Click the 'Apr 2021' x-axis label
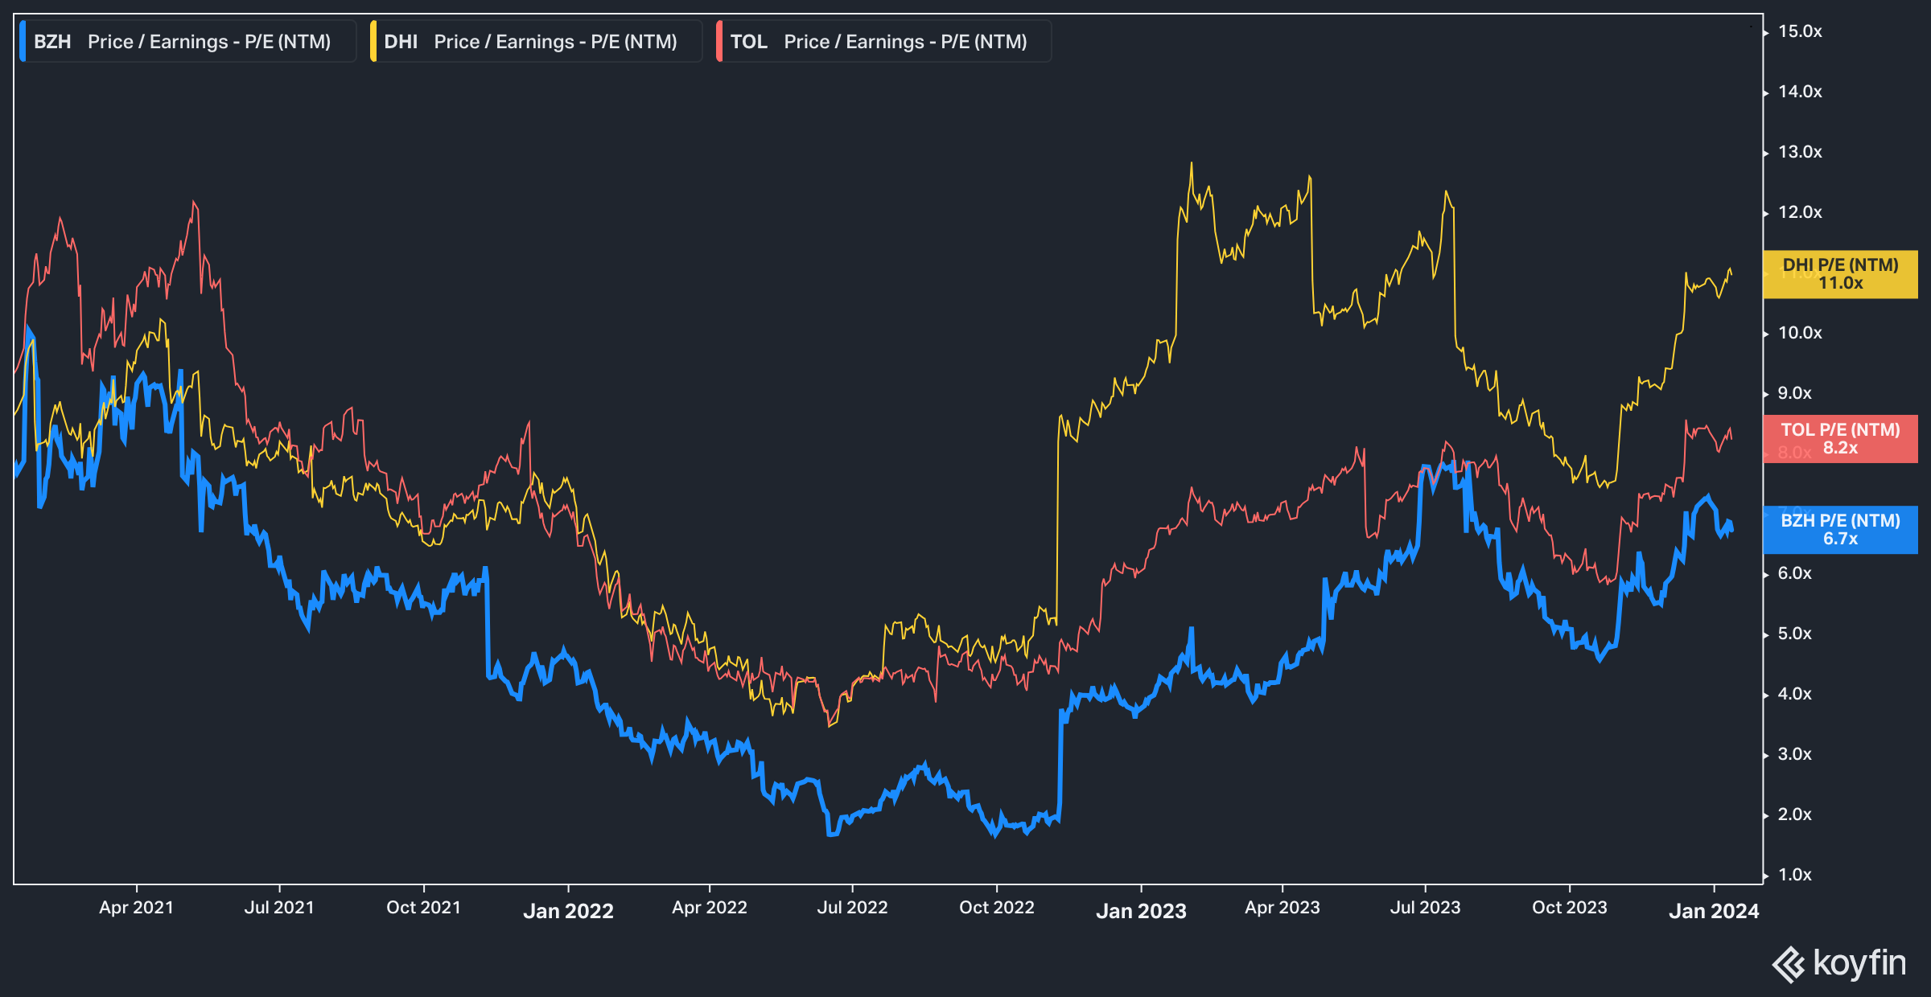This screenshot has height=997, width=1931. coord(136,908)
